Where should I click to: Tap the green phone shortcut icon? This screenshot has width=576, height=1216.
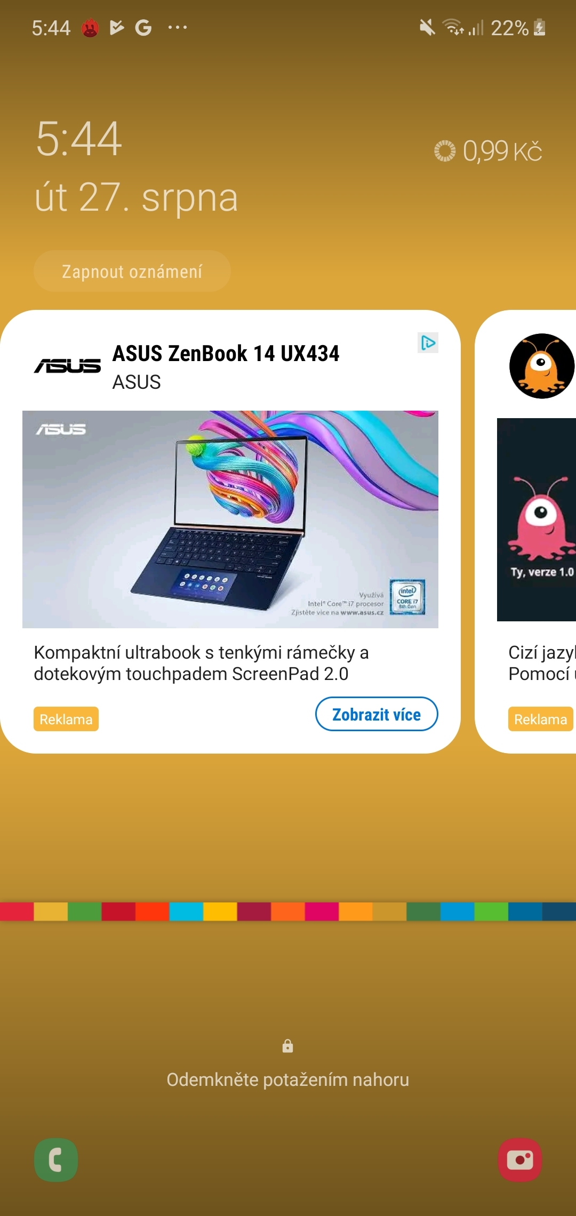point(56,1160)
